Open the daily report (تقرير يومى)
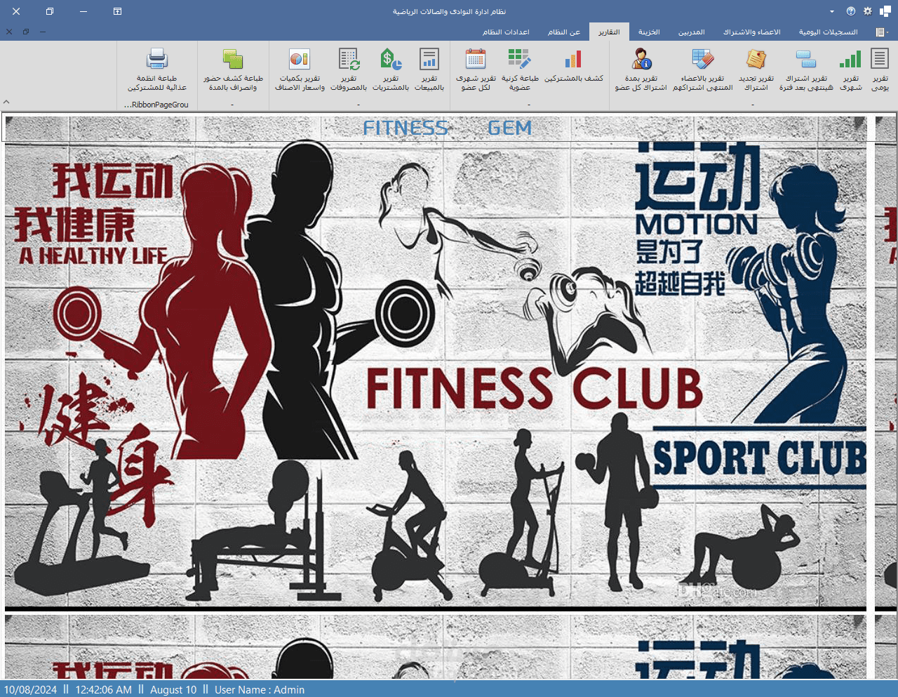Screen dimensions: 898x697 tap(880, 69)
